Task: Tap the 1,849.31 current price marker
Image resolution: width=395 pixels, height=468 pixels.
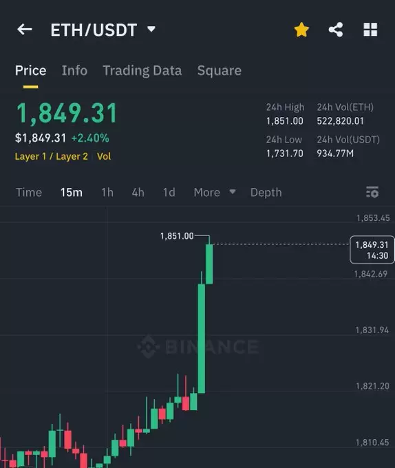Action: 372,250
